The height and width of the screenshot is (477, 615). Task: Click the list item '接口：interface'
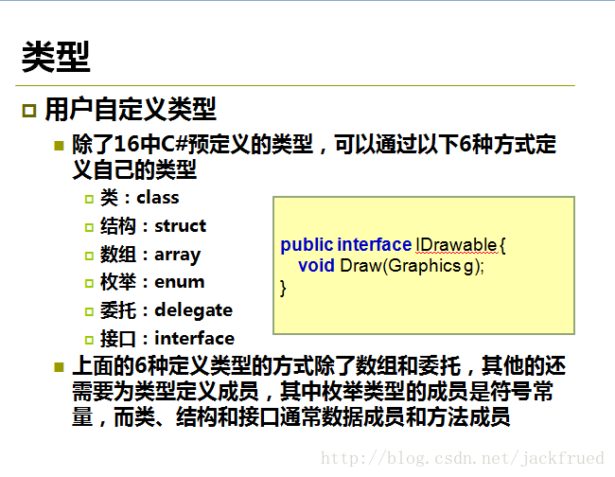tap(167, 339)
